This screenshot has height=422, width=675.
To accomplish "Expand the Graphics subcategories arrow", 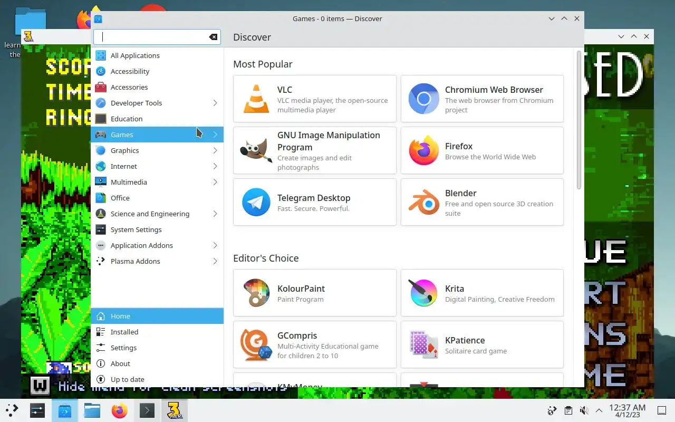I will click(x=215, y=150).
